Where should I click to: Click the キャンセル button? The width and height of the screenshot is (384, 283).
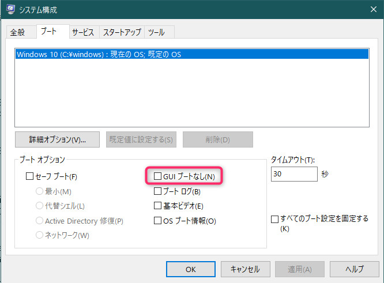point(245,269)
